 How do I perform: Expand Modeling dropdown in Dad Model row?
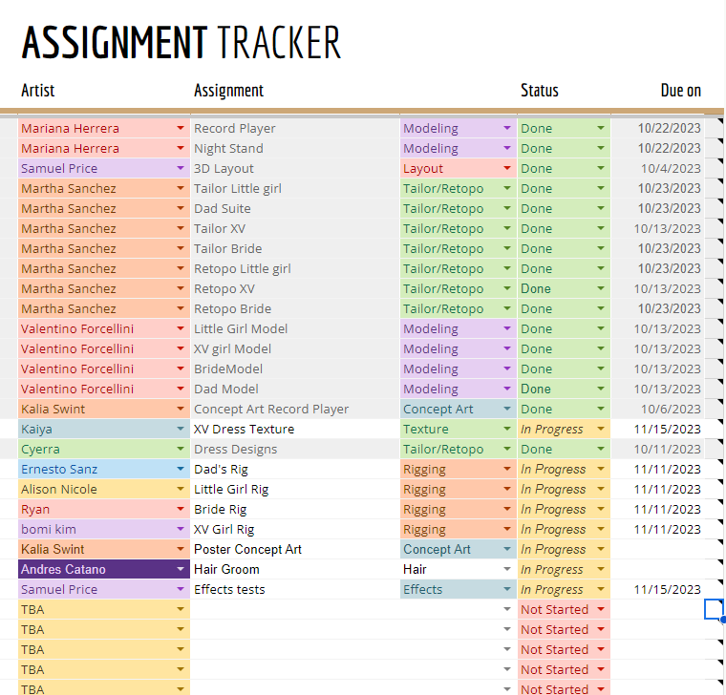pos(507,390)
